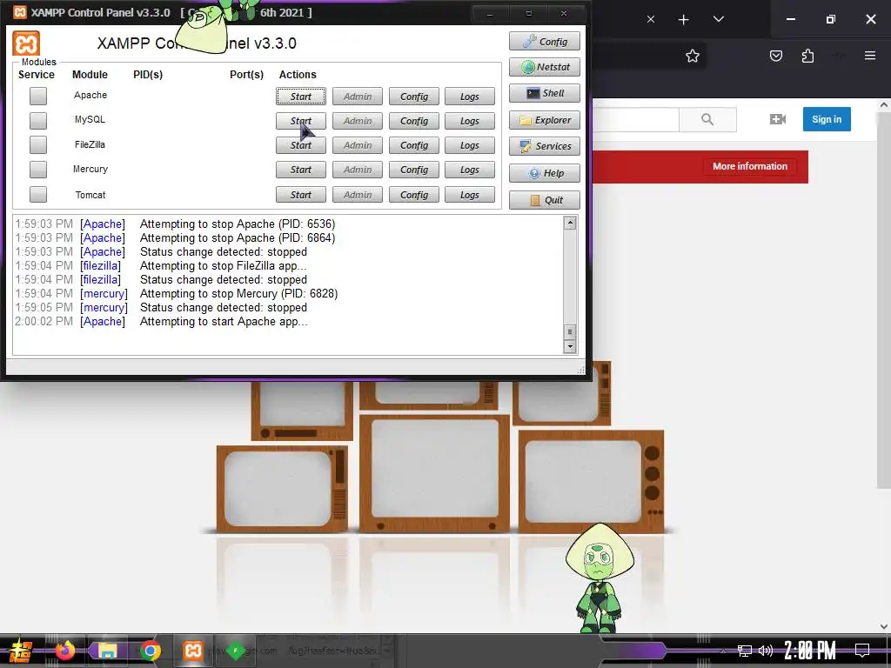Viewport: 891px width, 668px height.
Task: Open the browser extensions puzzle icon
Action: coord(807,57)
